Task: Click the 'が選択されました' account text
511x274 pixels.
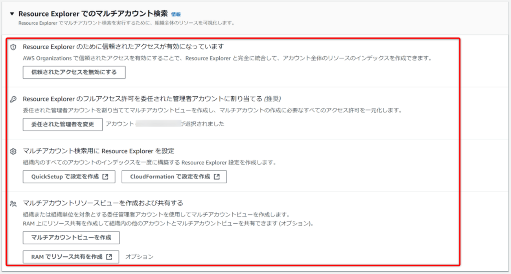Action: [x=203, y=124]
